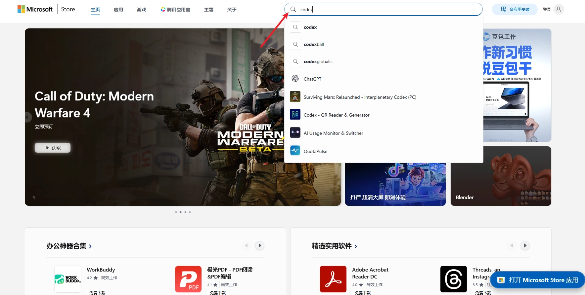This screenshot has width=585, height=295.
Task: Open the 豆包工作 promo banner
Action: pos(517,85)
